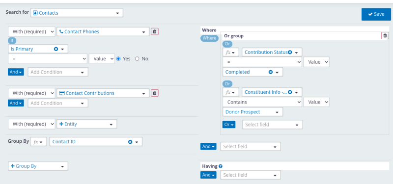Click the Or button inside Or group

(x=229, y=125)
